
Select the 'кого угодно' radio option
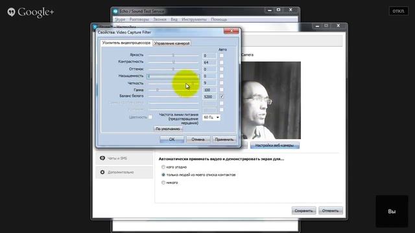tap(163, 167)
